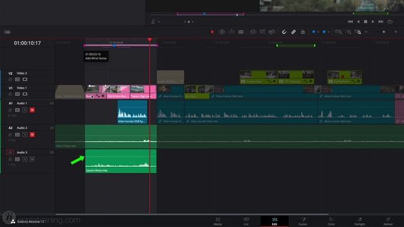Switch to the Fairlight page
Screen dimensions: 404x227
click(360, 221)
